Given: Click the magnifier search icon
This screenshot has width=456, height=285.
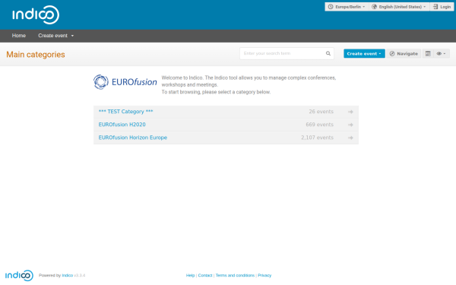Looking at the screenshot, I should tap(328, 53).
